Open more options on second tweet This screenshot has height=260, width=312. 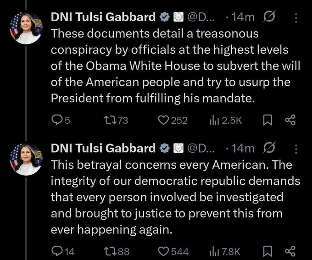coord(295,149)
